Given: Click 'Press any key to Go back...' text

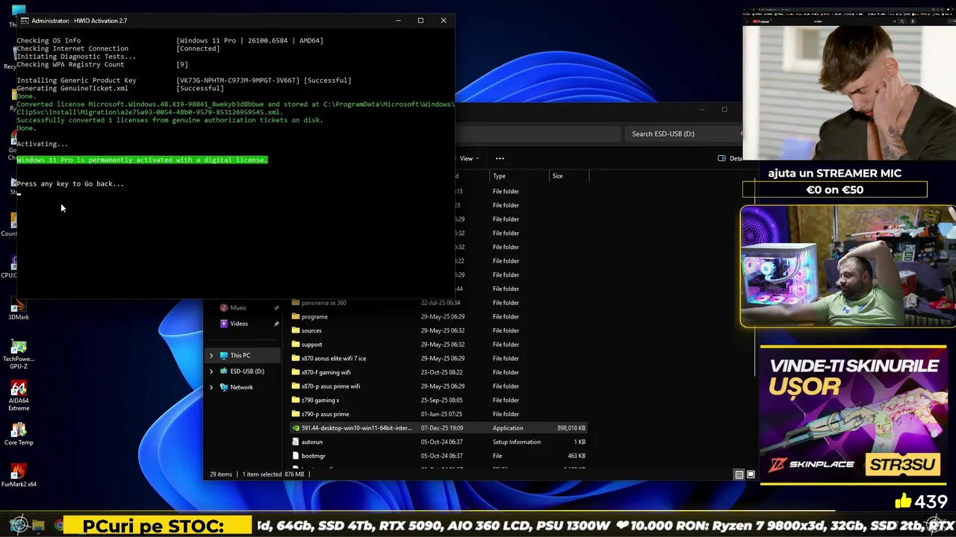Looking at the screenshot, I should point(70,183).
